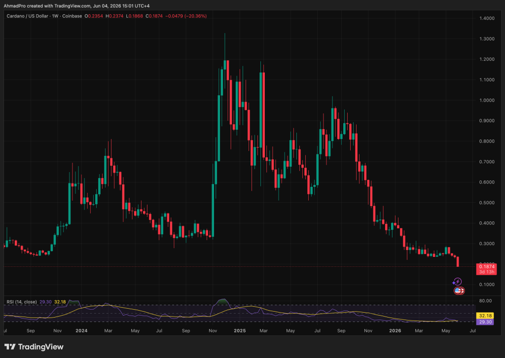505x358 pixels.
Task: Click the 0.3000 price scale label
Action: [487, 244]
